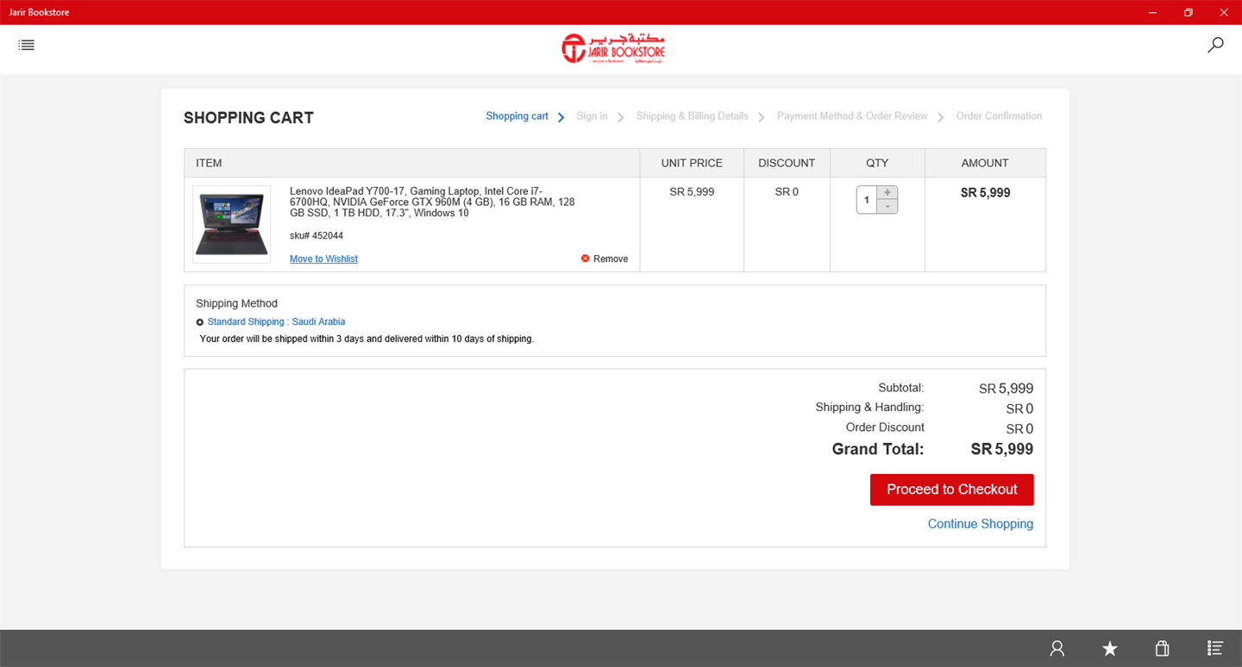The width and height of the screenshot is (1242, 667).
Task: Click the sku# 452044 text
Action: [317, 235]
